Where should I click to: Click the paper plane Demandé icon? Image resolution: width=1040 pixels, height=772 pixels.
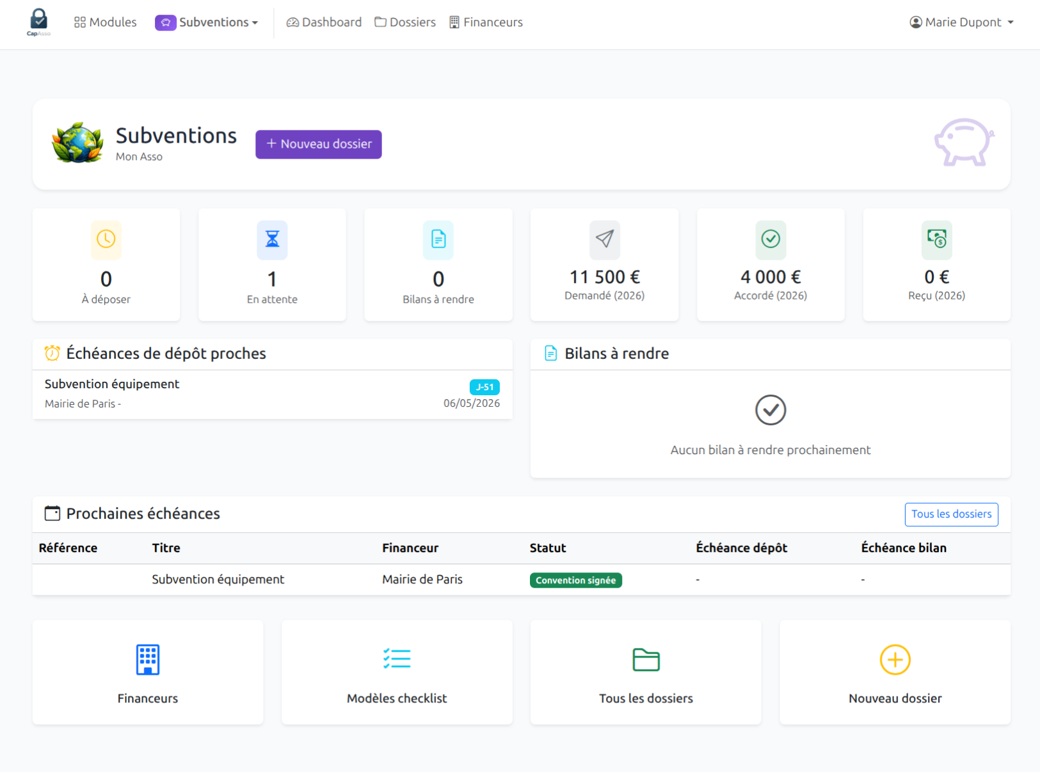coord(604,239)
